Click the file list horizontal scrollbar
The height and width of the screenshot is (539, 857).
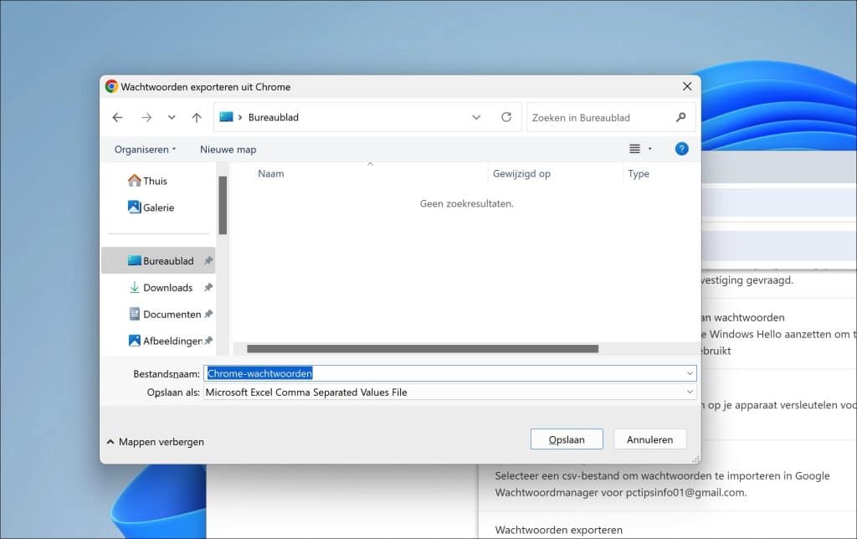[423, 349]
